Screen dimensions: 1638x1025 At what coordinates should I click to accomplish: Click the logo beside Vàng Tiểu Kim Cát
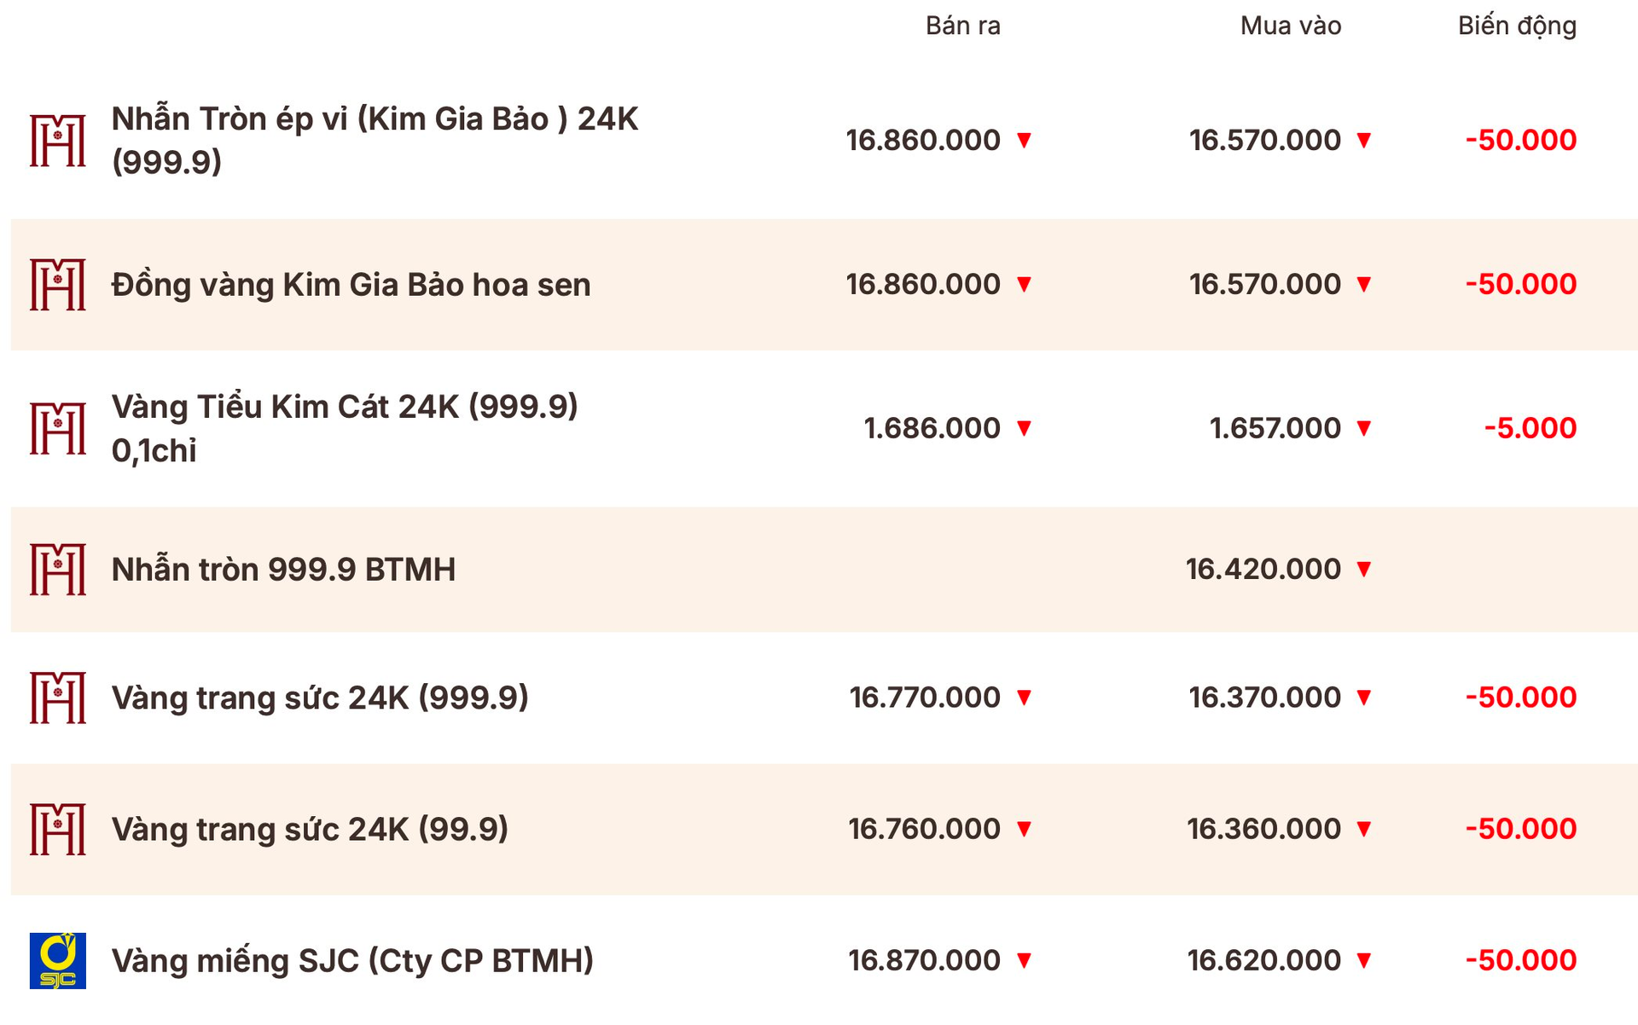58,428
